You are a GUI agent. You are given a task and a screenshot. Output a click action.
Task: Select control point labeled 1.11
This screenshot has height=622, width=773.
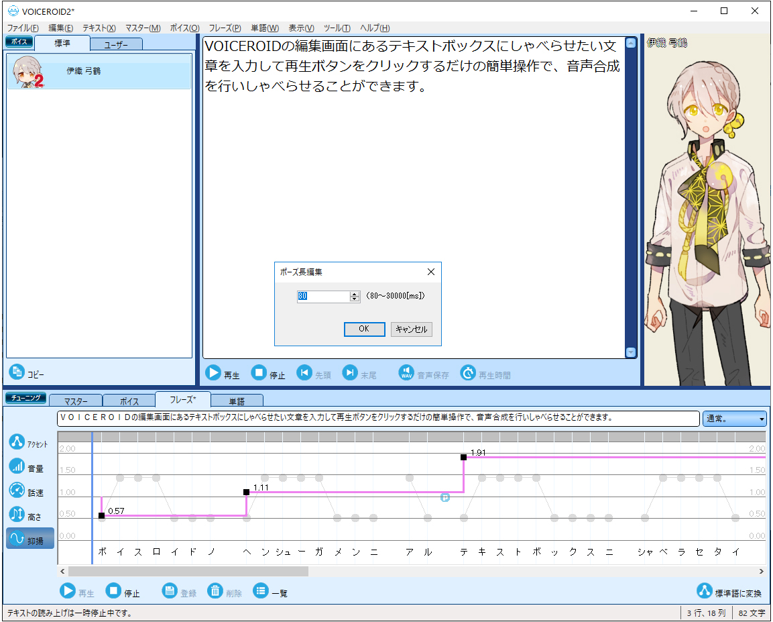(247, 493)
